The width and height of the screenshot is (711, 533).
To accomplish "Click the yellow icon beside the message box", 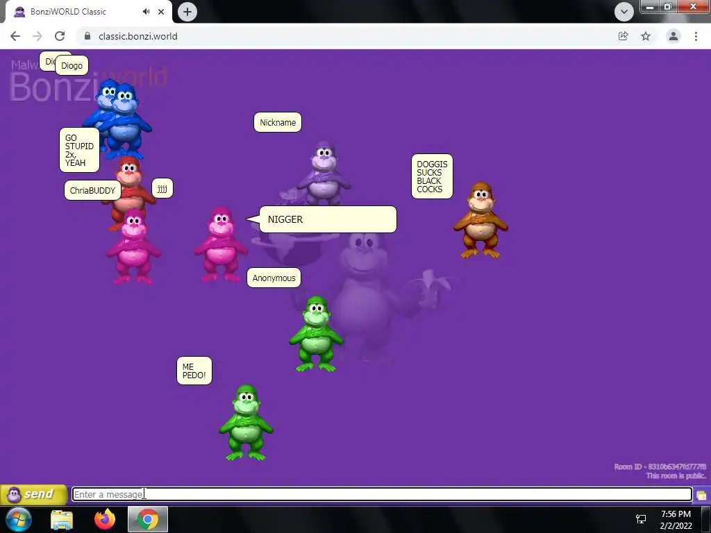I will (701, 495).
